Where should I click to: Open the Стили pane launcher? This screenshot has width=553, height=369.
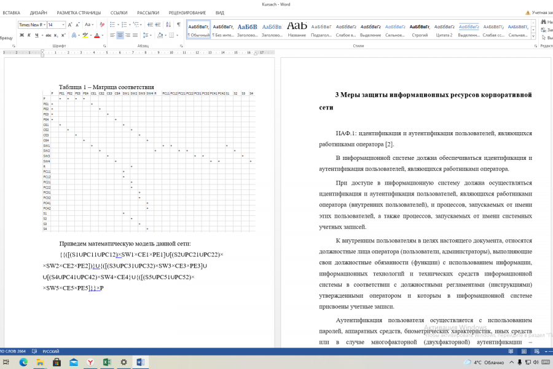(x=535, y=46)
